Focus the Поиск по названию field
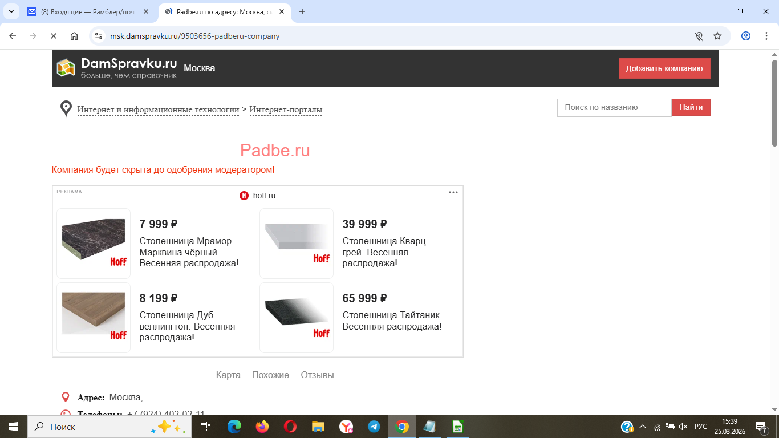This screenshot has height=438, width=779. point(614,107)
